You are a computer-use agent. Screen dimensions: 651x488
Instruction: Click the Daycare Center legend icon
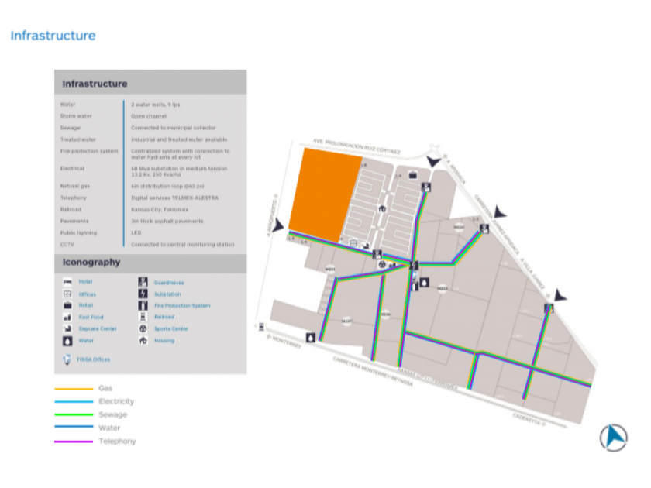(x=67, y=328)
